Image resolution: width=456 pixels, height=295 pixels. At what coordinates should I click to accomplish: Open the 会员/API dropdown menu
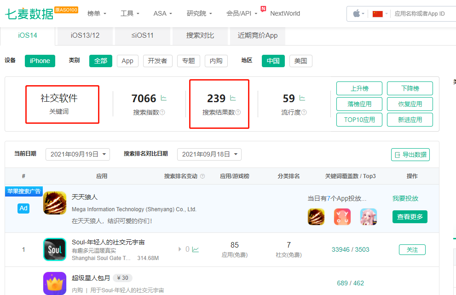242,14
